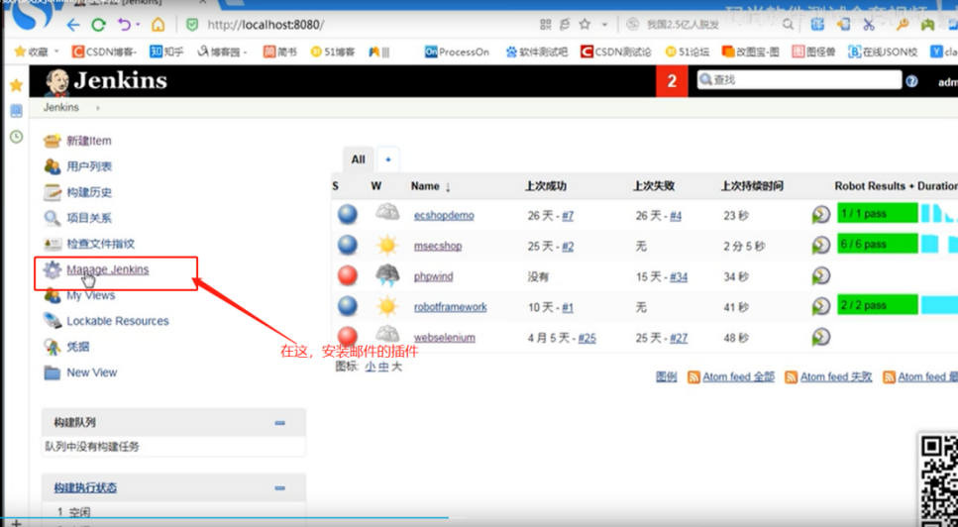Click the weather icon of ecshopdemo row
The height and width of the screenshot is (527, 958).
(x=387, y=214)
